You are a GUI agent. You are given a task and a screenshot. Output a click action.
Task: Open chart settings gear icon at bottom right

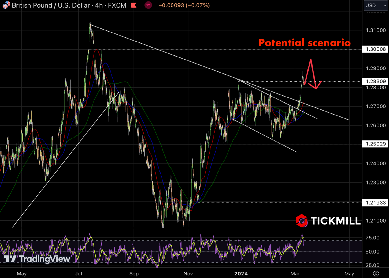click(376, 273)
